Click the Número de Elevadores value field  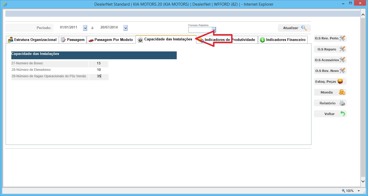pos(99,70)
